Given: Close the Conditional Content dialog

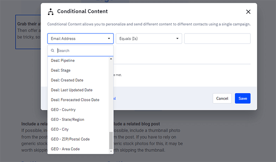Looking at the screenshot, I should point(248,12).
